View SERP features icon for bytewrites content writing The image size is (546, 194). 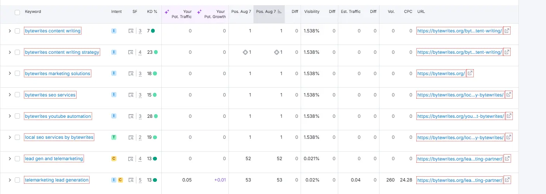131,31
